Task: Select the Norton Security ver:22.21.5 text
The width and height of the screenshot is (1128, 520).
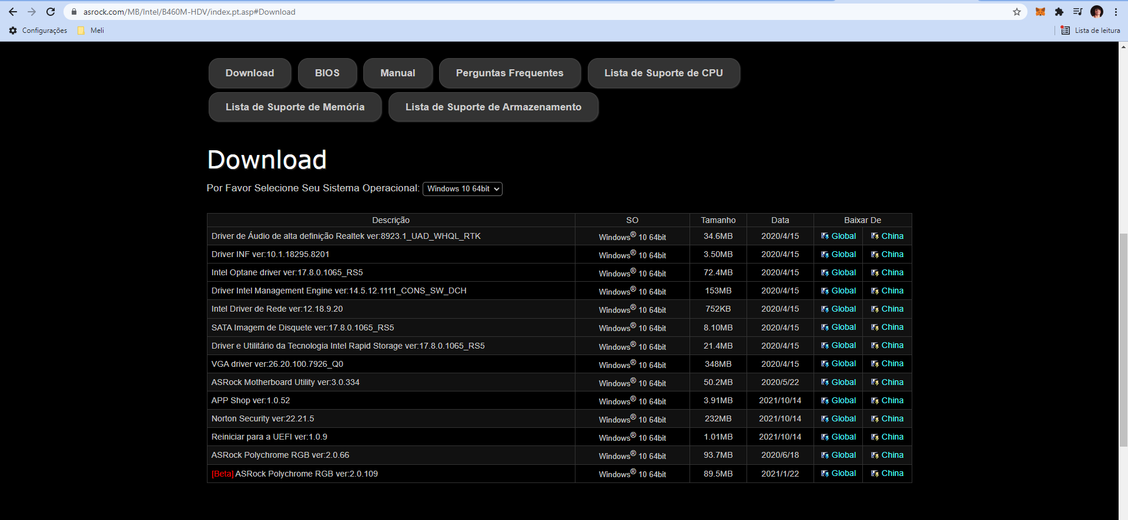Action: click(x=263, y=418)
